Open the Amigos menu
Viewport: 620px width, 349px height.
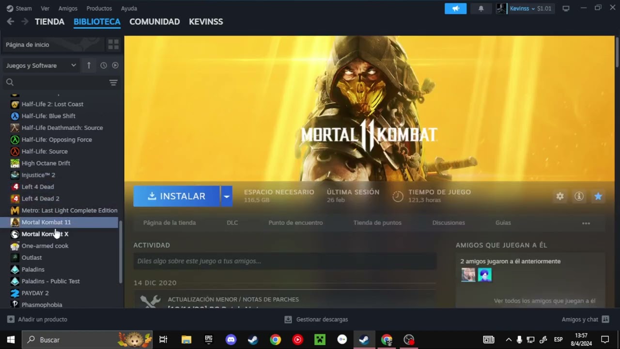[x=68, y=8]
